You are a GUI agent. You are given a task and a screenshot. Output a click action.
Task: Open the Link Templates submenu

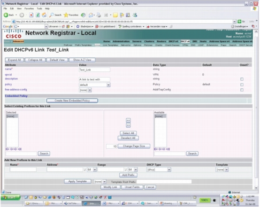110,45
